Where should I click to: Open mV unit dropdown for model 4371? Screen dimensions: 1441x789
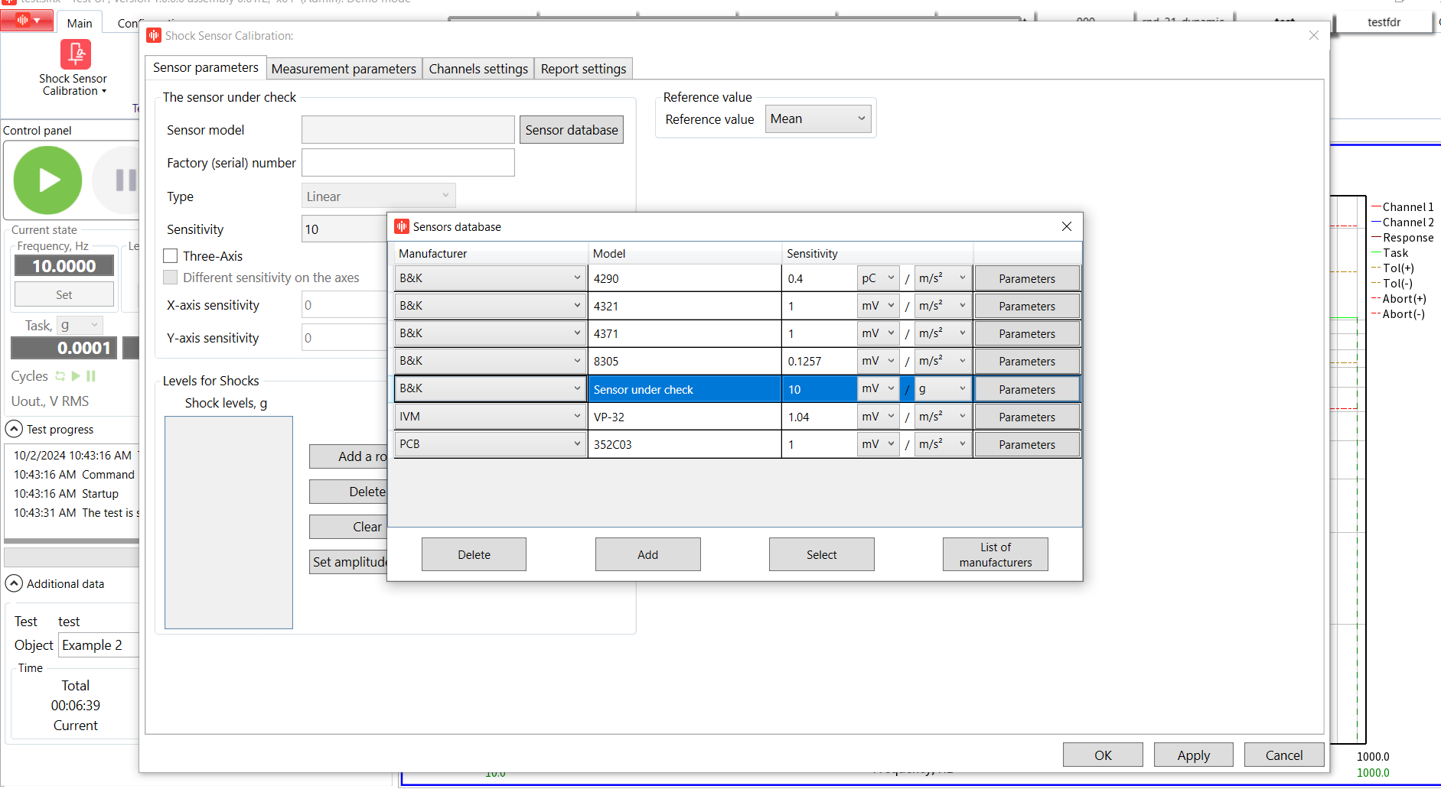[878, 333]
